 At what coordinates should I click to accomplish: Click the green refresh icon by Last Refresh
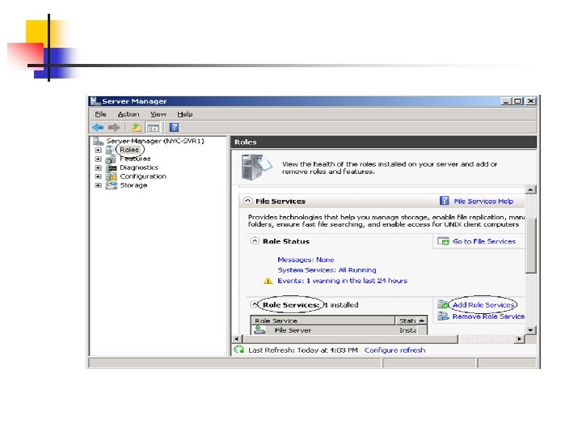pyautogui.click(x=238, y=350)
